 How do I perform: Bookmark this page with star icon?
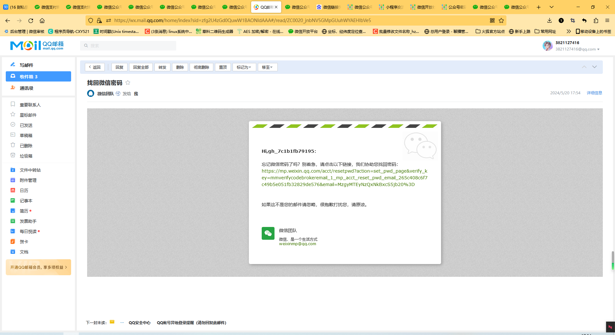pos(501,20)
